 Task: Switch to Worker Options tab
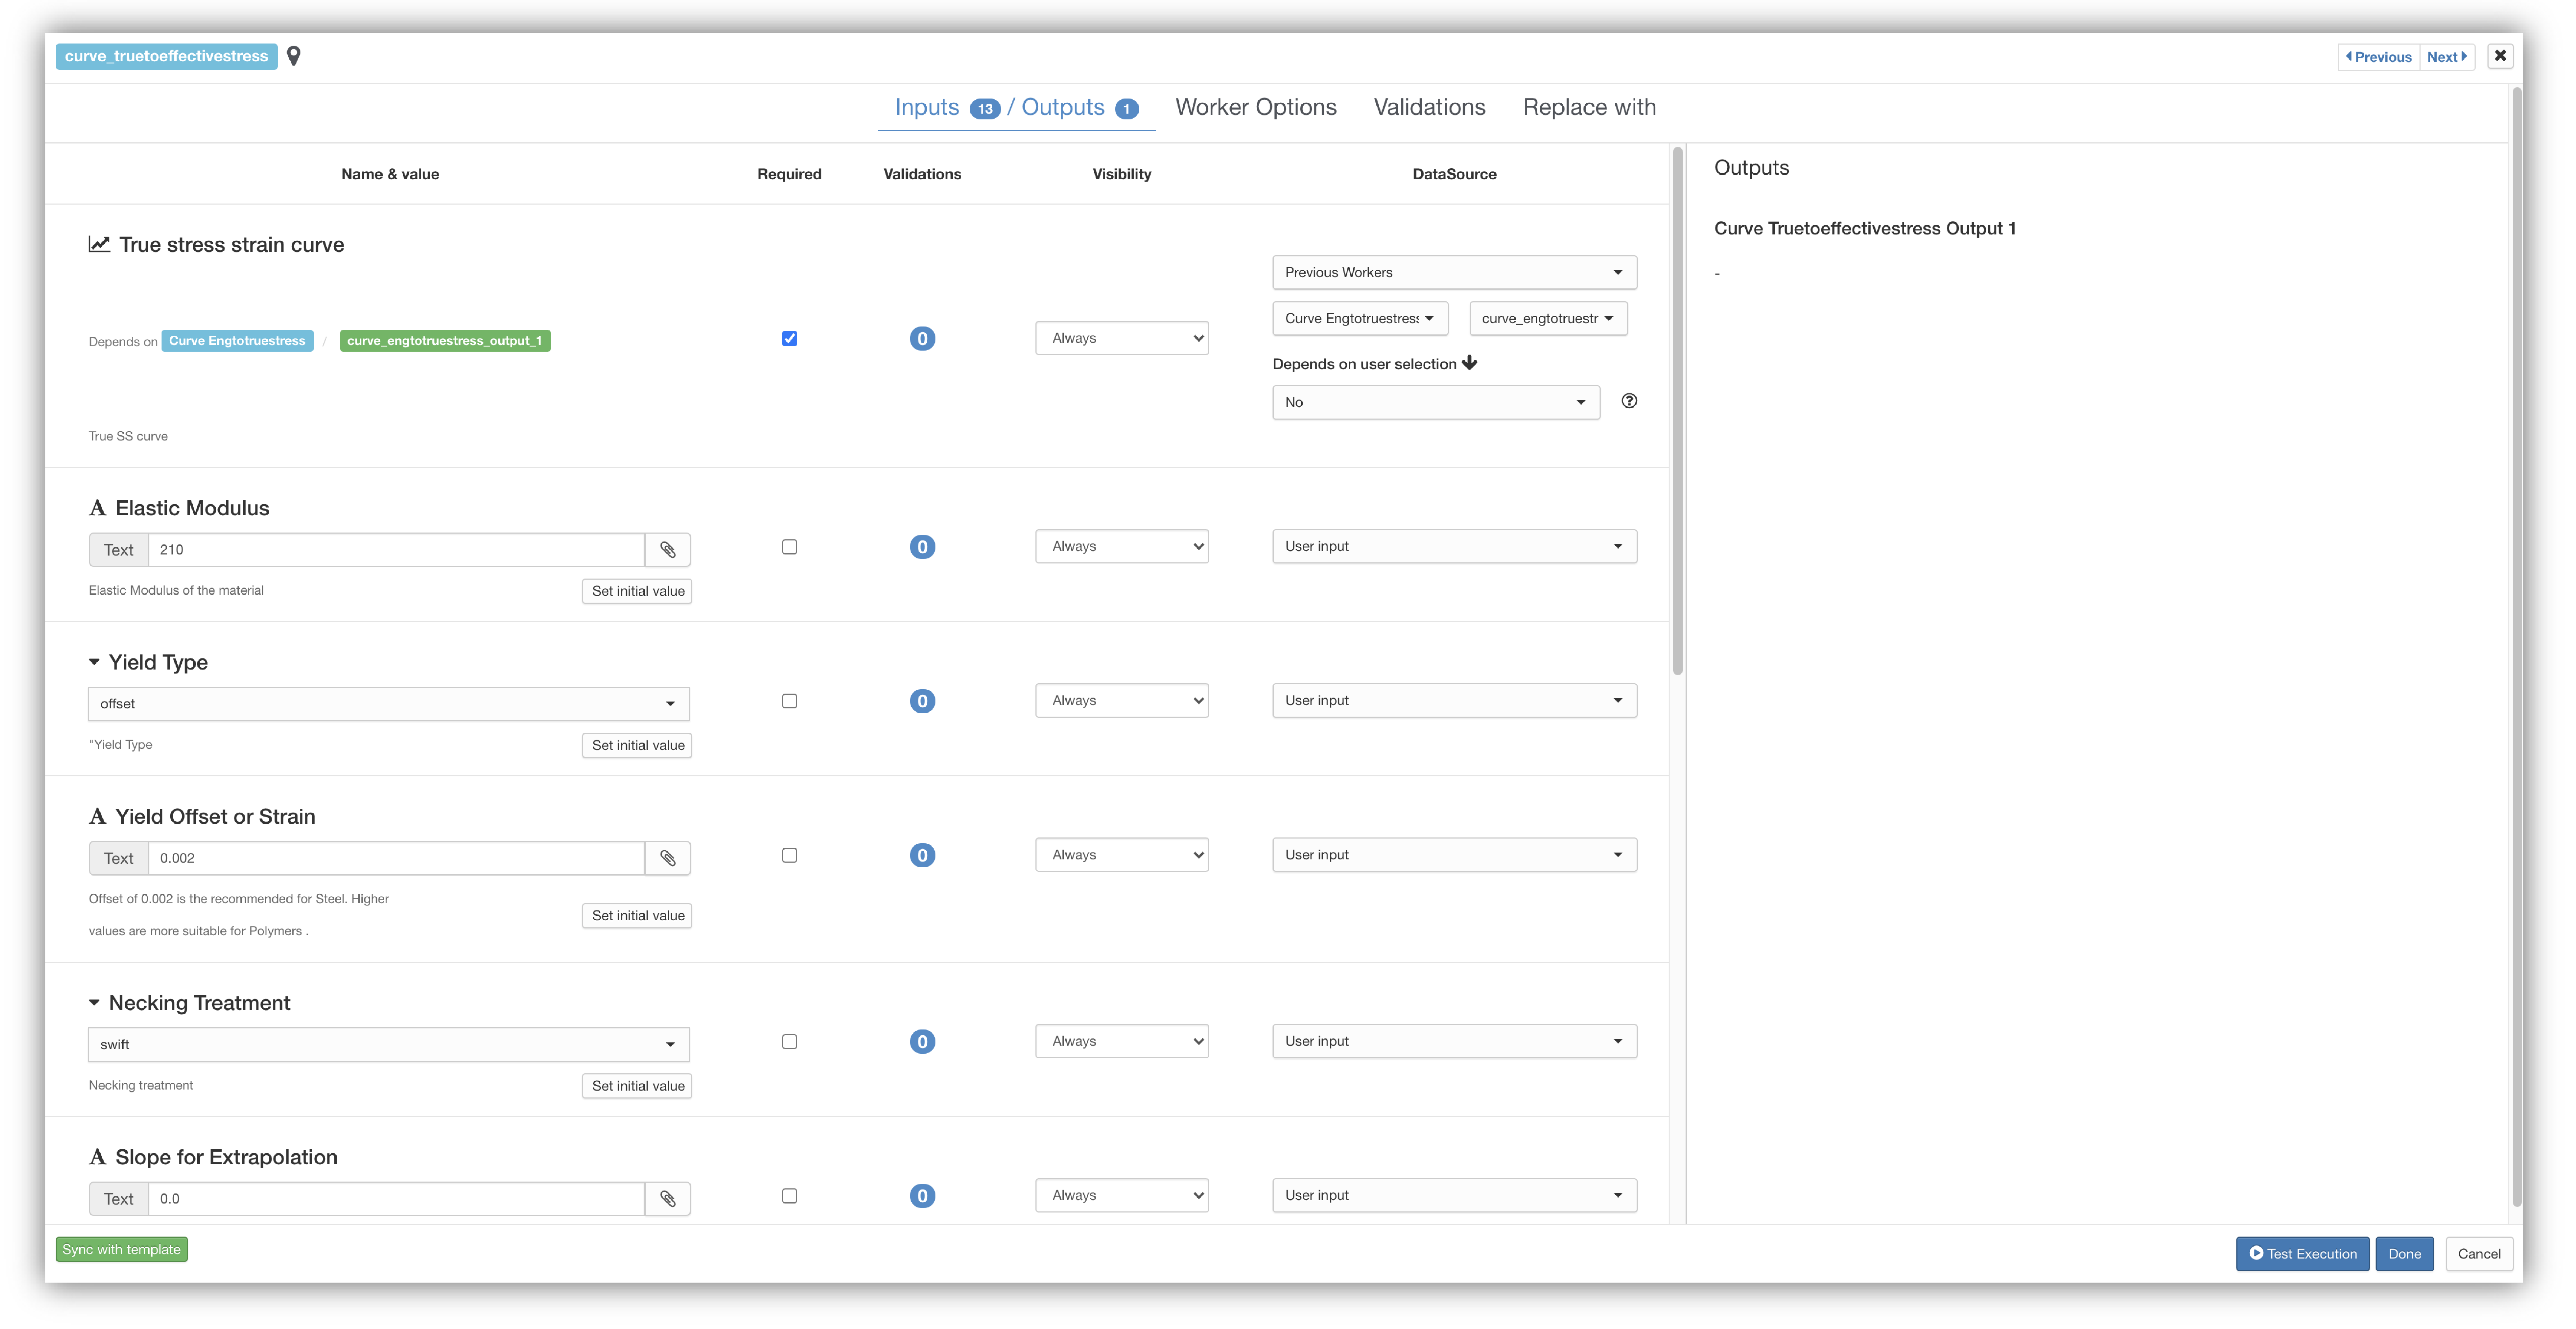1256,108
